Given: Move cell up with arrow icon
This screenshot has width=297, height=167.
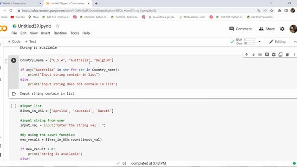Looking at the screenshot, I should [x=246, y=55].
